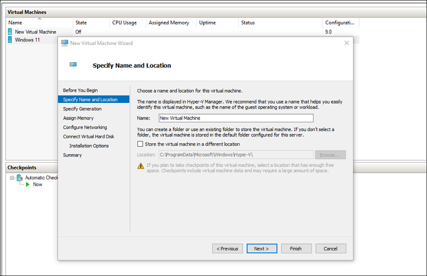Image resolution: width=427 pixels, height=276 pixels.
Task: Click the virtual machine Name text field
Action: click(235, 118)
